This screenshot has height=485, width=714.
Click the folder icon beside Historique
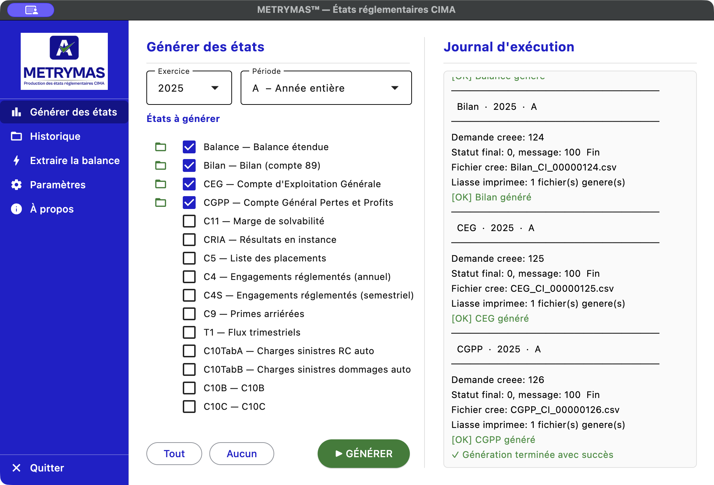[16, 136]
